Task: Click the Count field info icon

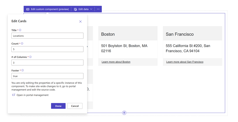Action: (x=22, y=43)
